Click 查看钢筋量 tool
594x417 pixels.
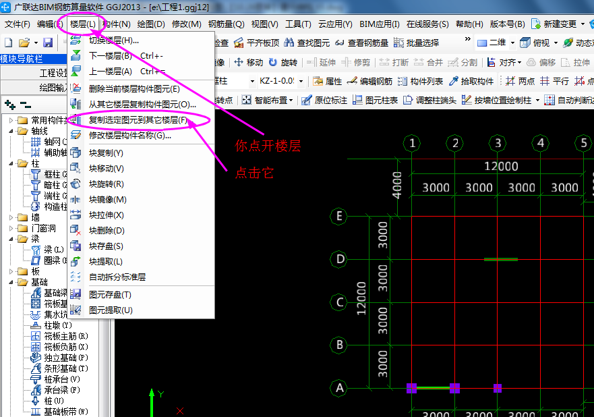click(x=362, y=43)
